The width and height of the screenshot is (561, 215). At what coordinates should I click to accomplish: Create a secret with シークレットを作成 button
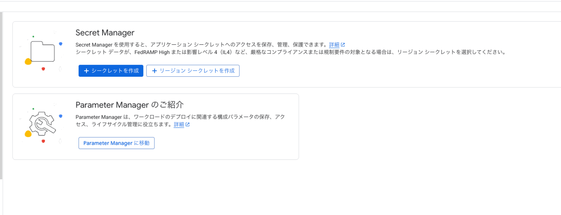(111, 71)
